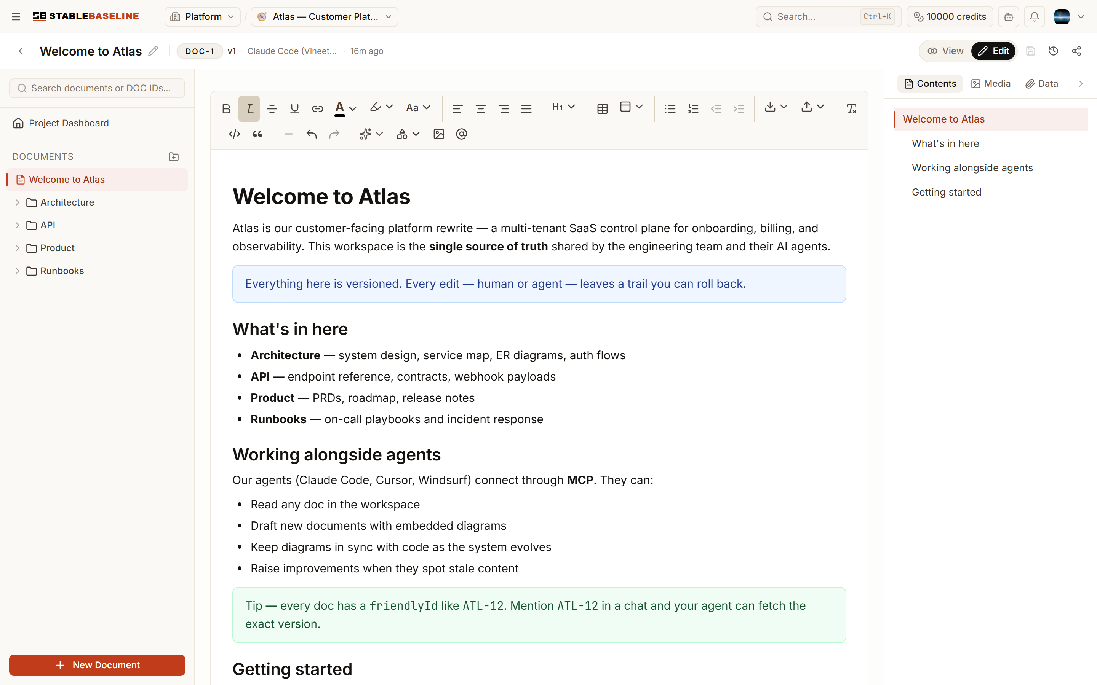The width and height of the screenshot is (1097, 685).
Task: Insert an image
Action: tap(439, 134)
